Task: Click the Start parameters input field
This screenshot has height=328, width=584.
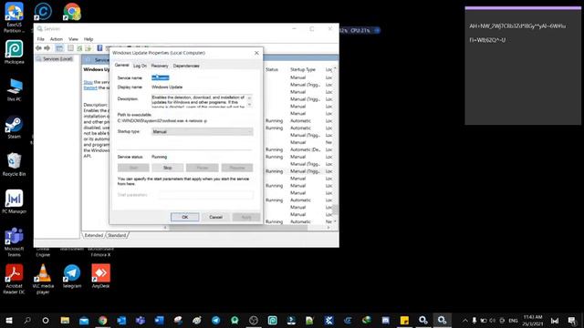Action: 205,194
